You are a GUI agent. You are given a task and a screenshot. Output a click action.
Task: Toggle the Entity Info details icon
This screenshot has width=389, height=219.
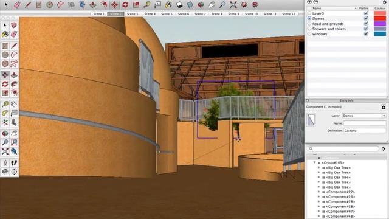coord(384,107)
